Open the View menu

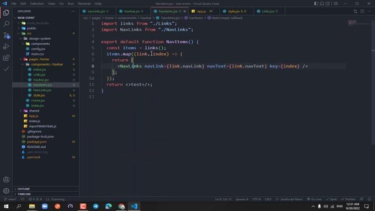[52, 4]
